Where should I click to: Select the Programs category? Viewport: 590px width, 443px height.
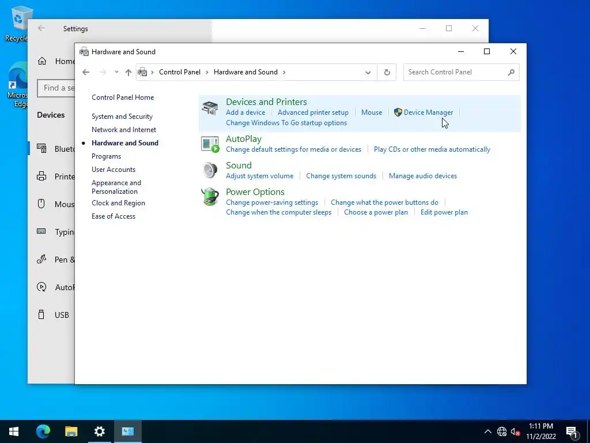coord(106,156)
